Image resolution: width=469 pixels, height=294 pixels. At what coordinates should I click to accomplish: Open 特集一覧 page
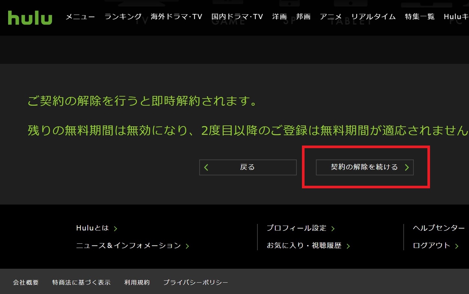[x=419, y=17]
